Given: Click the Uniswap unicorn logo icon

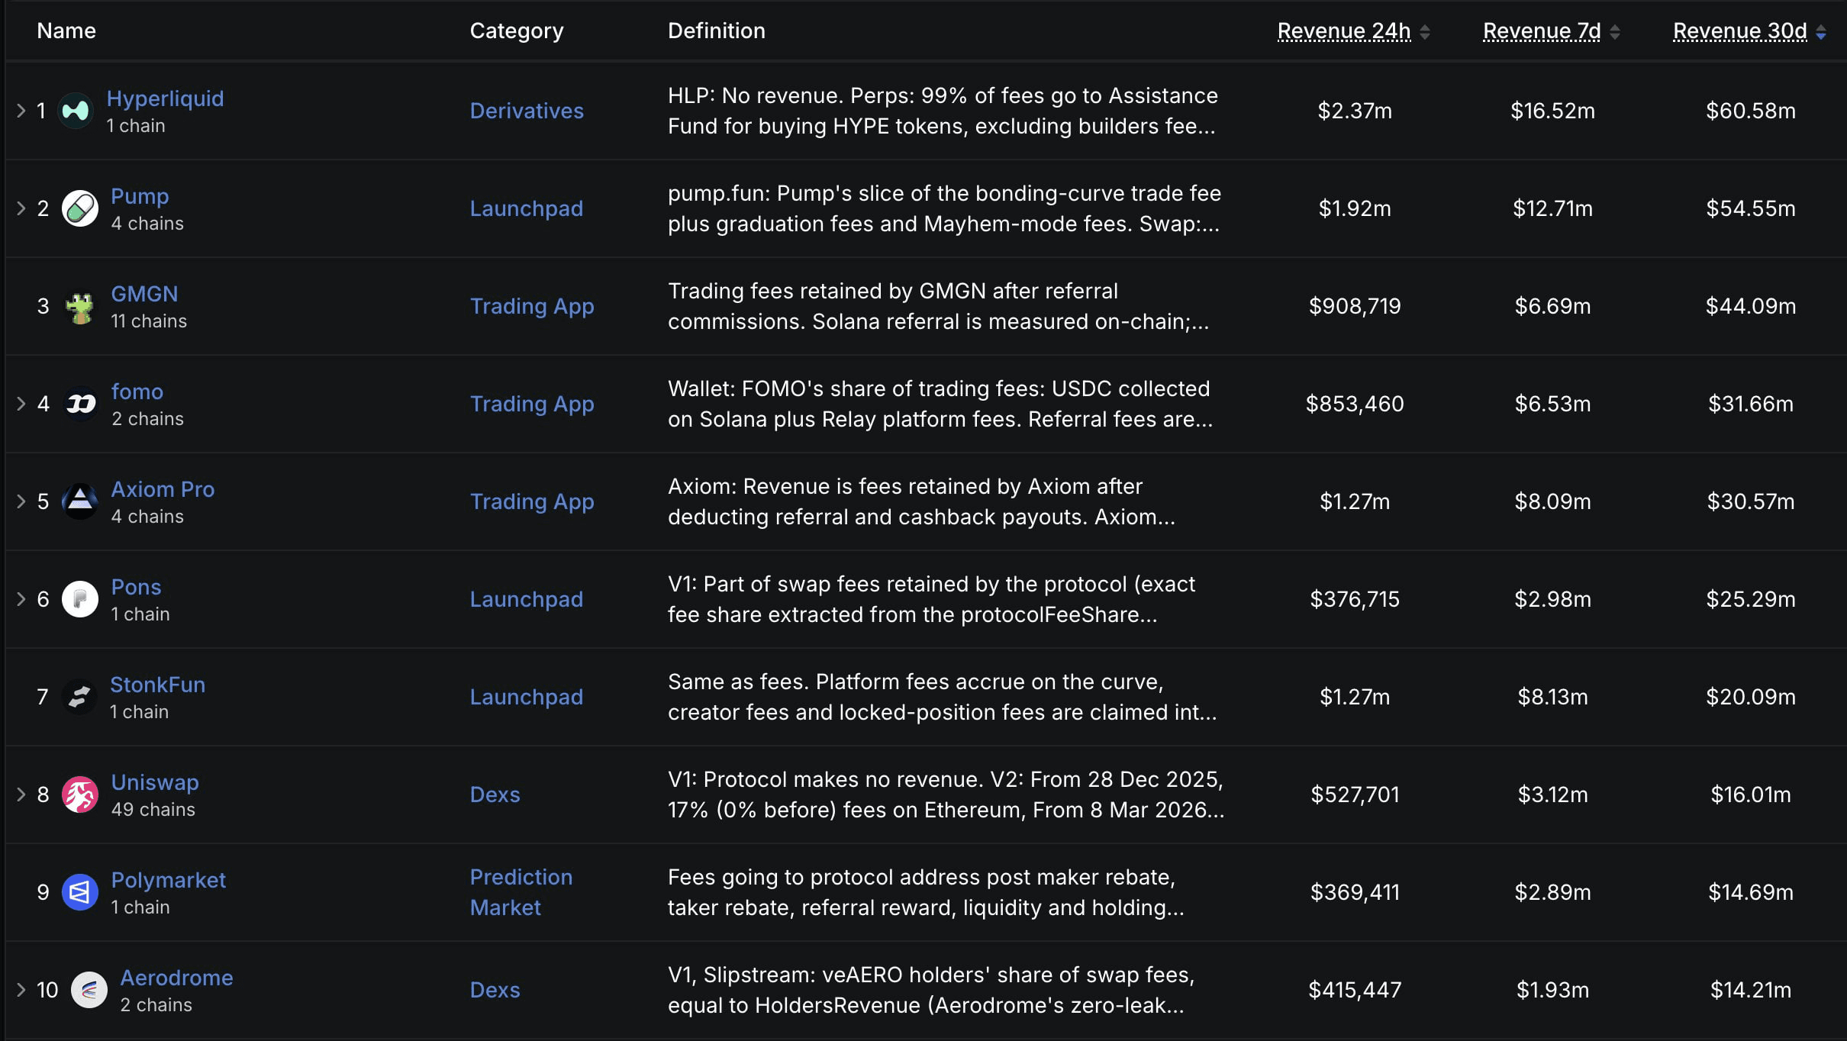Looking at the screenshot, I should point(80,794).
